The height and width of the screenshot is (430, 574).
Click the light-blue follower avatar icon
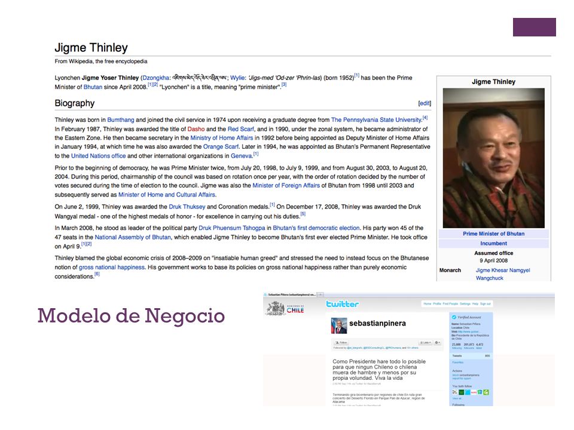[x=468, y=392]
